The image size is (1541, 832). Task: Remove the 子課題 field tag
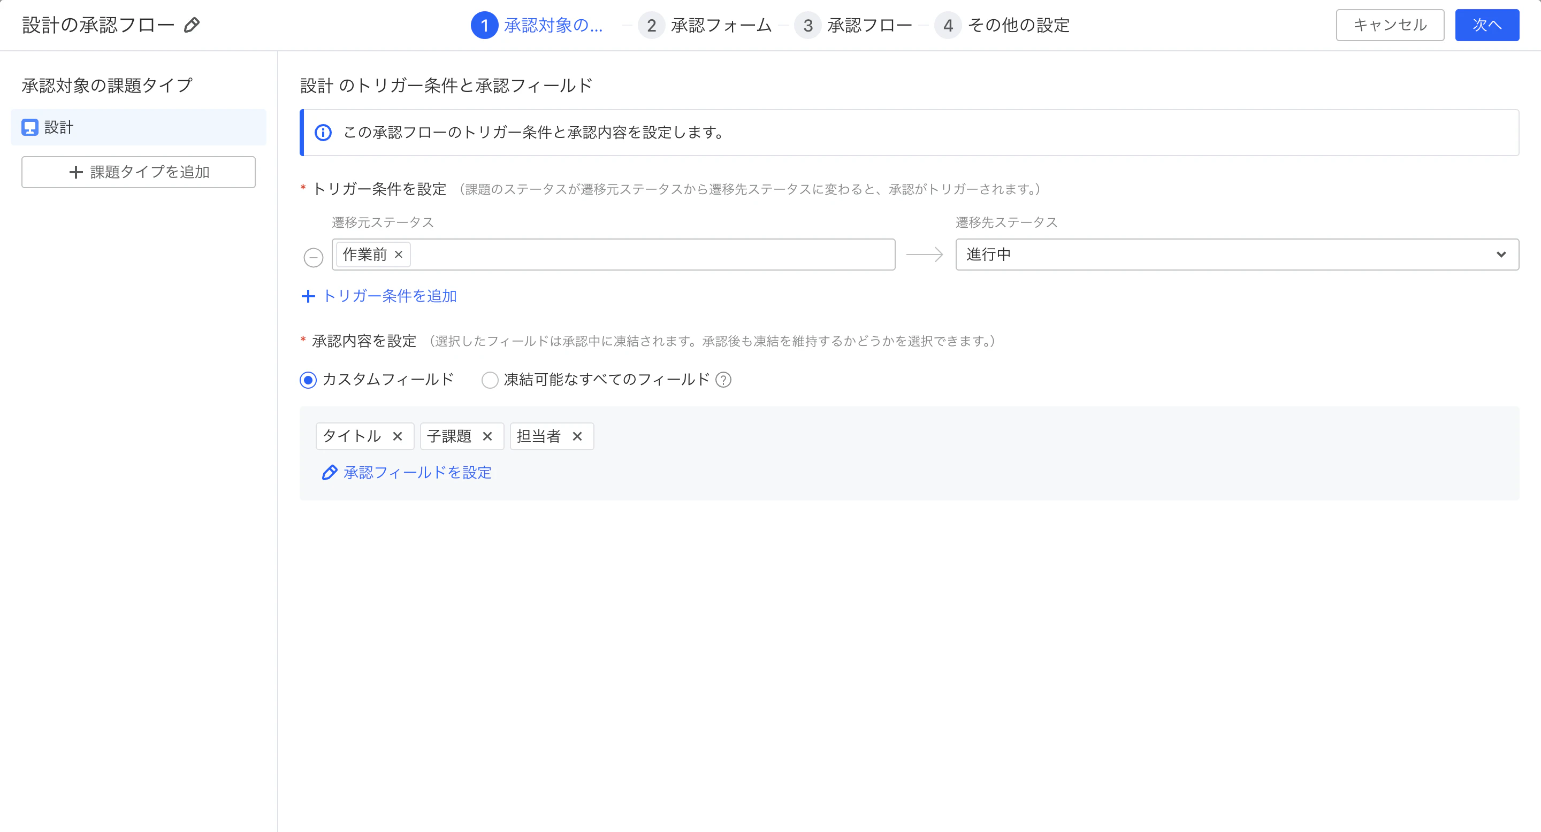click(487, 436)
